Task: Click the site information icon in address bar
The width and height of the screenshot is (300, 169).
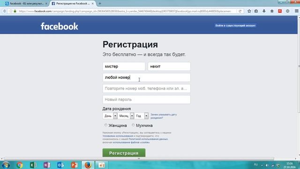Action: [11, 11]
